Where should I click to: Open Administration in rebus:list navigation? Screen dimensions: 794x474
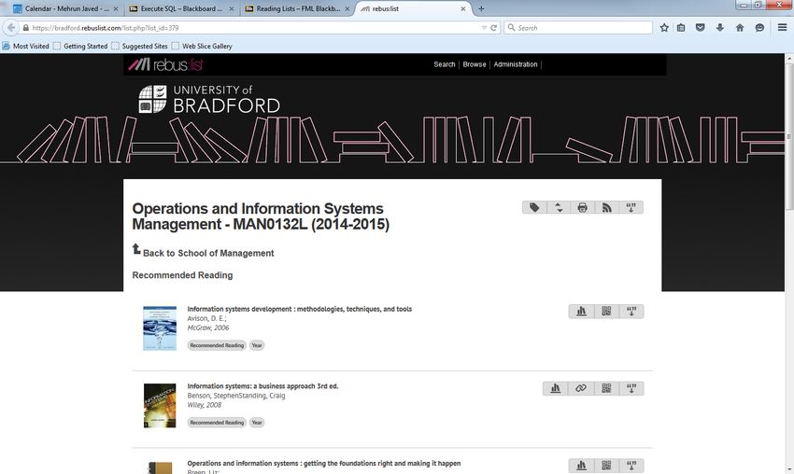point(516,64)
